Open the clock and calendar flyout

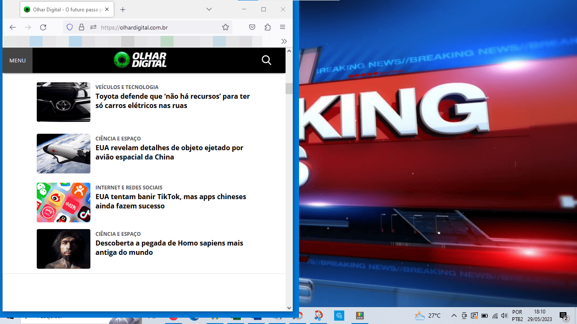[x=539, y=316]
